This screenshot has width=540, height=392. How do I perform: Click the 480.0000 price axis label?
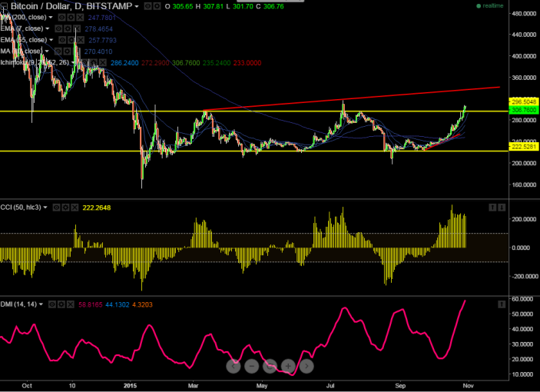(x=525, y=13)
